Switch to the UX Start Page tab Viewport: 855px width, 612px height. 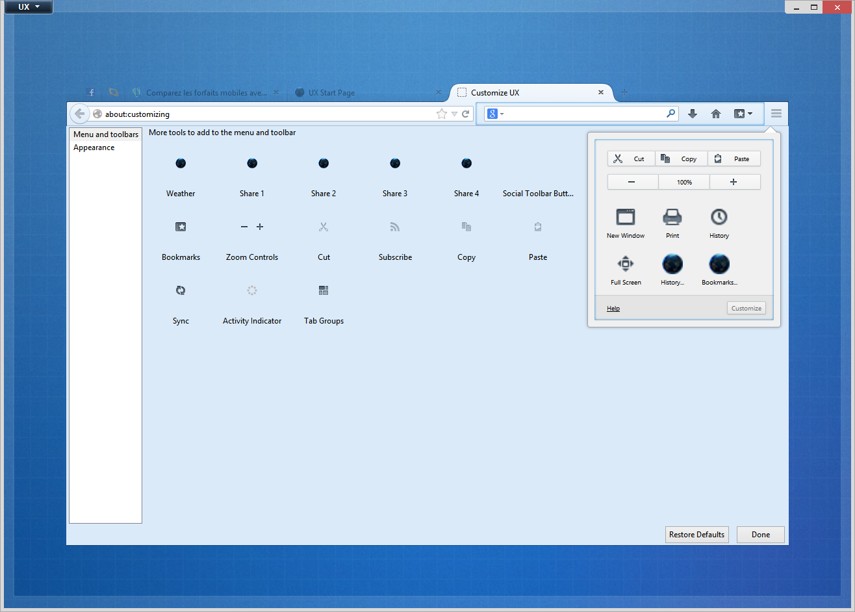click(x=331, y=93)
